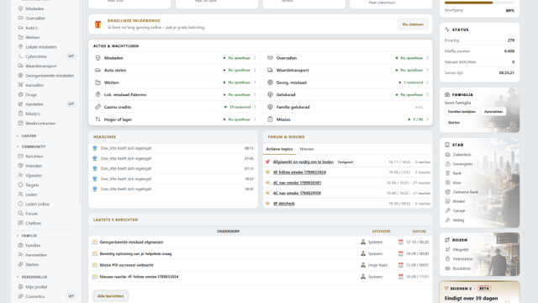Click the Families bekijken button
538x303 pixels.
pyautogui.click(x=462, y=111)
